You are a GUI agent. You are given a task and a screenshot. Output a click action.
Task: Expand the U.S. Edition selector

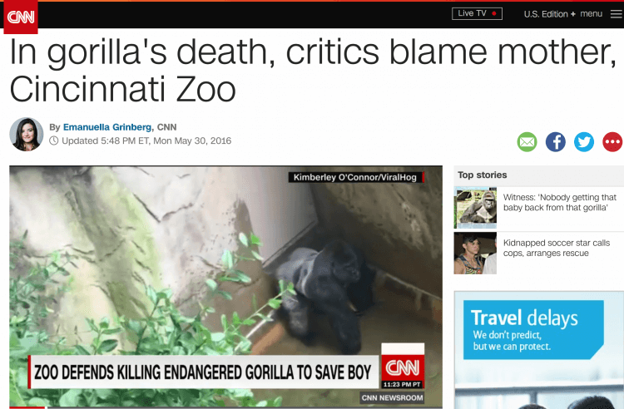click(x=550, y=14)
